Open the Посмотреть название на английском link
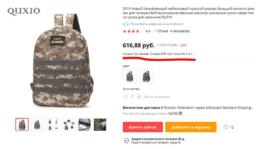The width and height of the screenshot is (259, 149). coord(157,24)
